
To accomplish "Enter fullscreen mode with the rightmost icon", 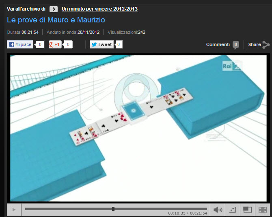I will tap(263, 210).
